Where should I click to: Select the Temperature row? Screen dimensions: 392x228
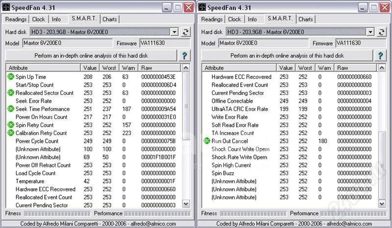94,181
